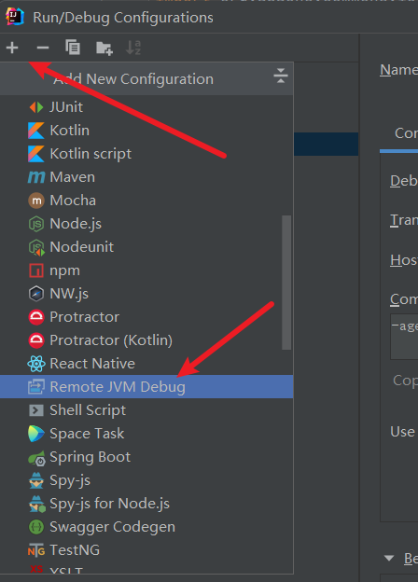Collapse the popup list with the collapse icon
Viewport: 418px width, 582px height.
(x=281, y=76)
